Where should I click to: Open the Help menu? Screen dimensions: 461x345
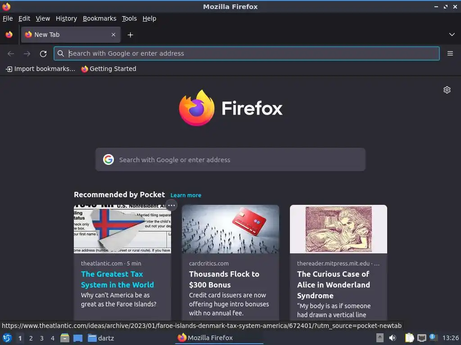(x=149, y=18)
